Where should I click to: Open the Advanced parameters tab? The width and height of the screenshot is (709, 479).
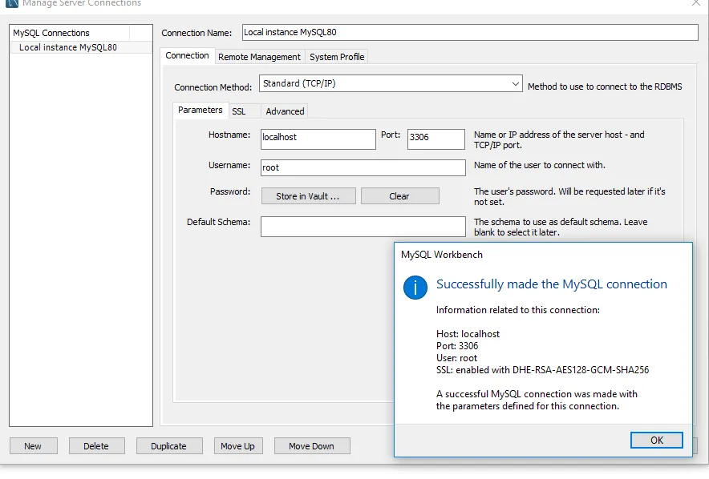(285, 111)
